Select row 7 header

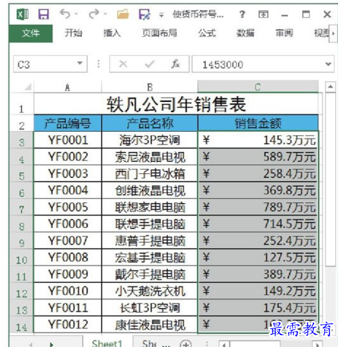click(21, 207)
